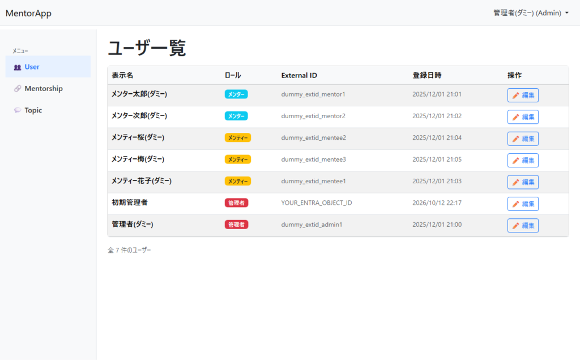Click the date 2025/12/01 21:01

[437, 94]
